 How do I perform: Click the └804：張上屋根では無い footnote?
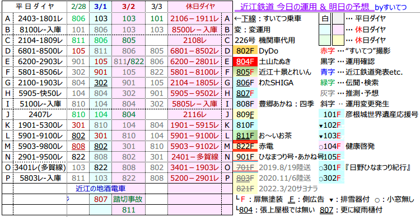pos(276,210)
